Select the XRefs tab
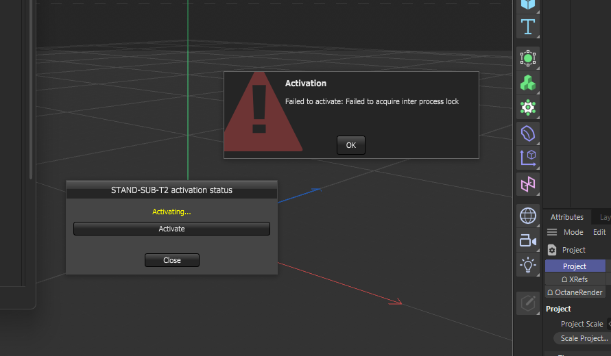This screenshot has width=611, height=356. coord(575,279)
